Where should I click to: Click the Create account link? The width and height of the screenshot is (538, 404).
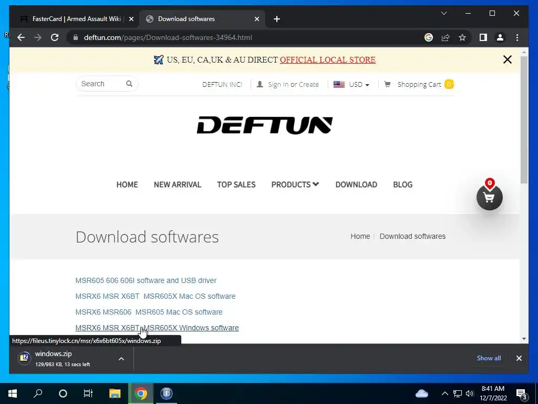point(309,85)
